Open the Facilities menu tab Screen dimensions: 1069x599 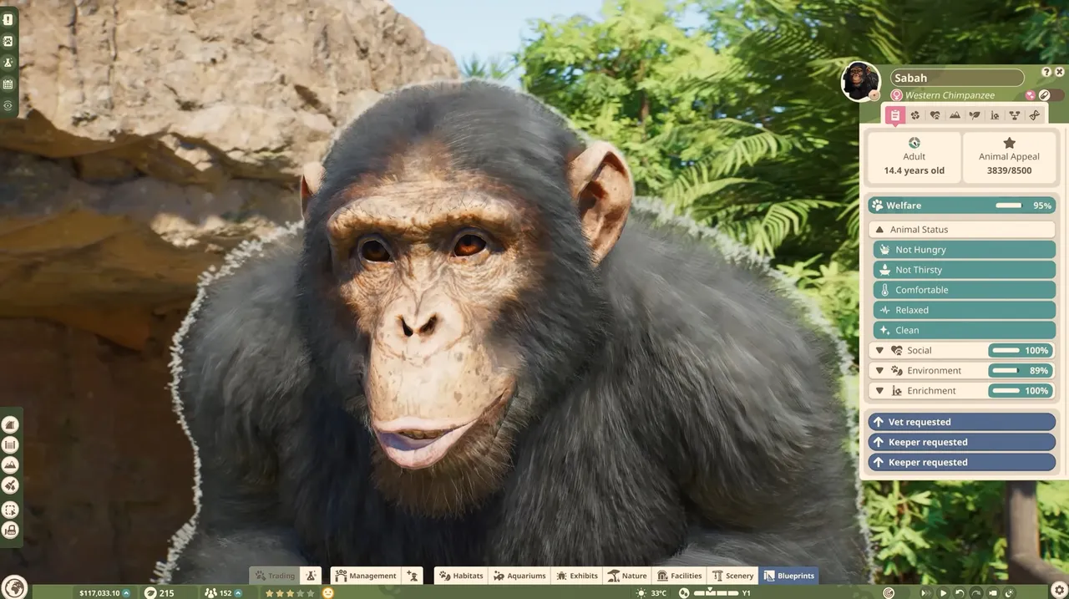coord(679,576)
